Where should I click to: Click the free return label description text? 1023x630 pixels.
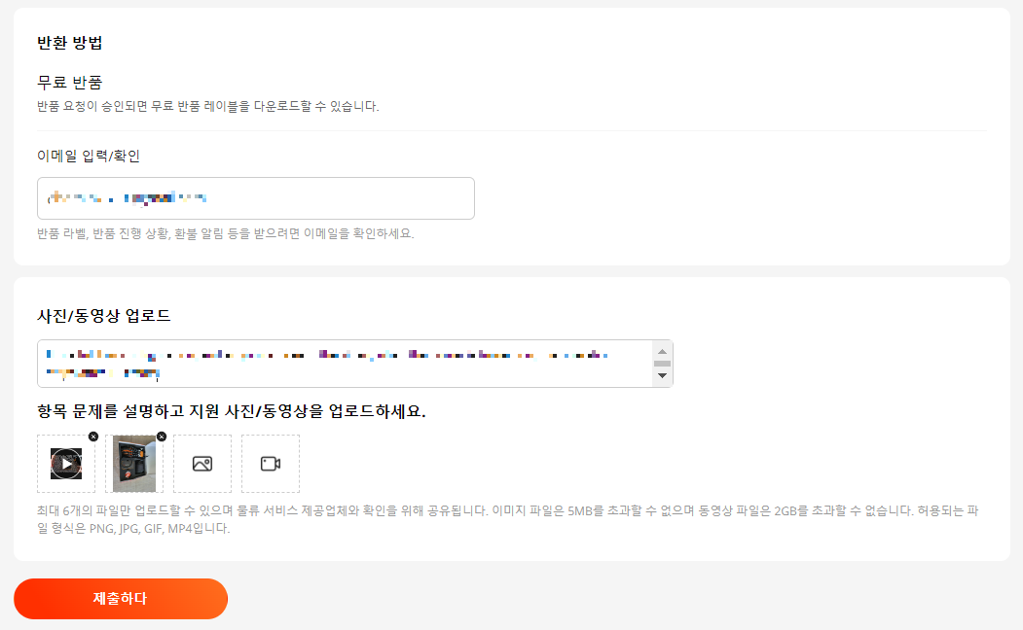pos(208,106)
